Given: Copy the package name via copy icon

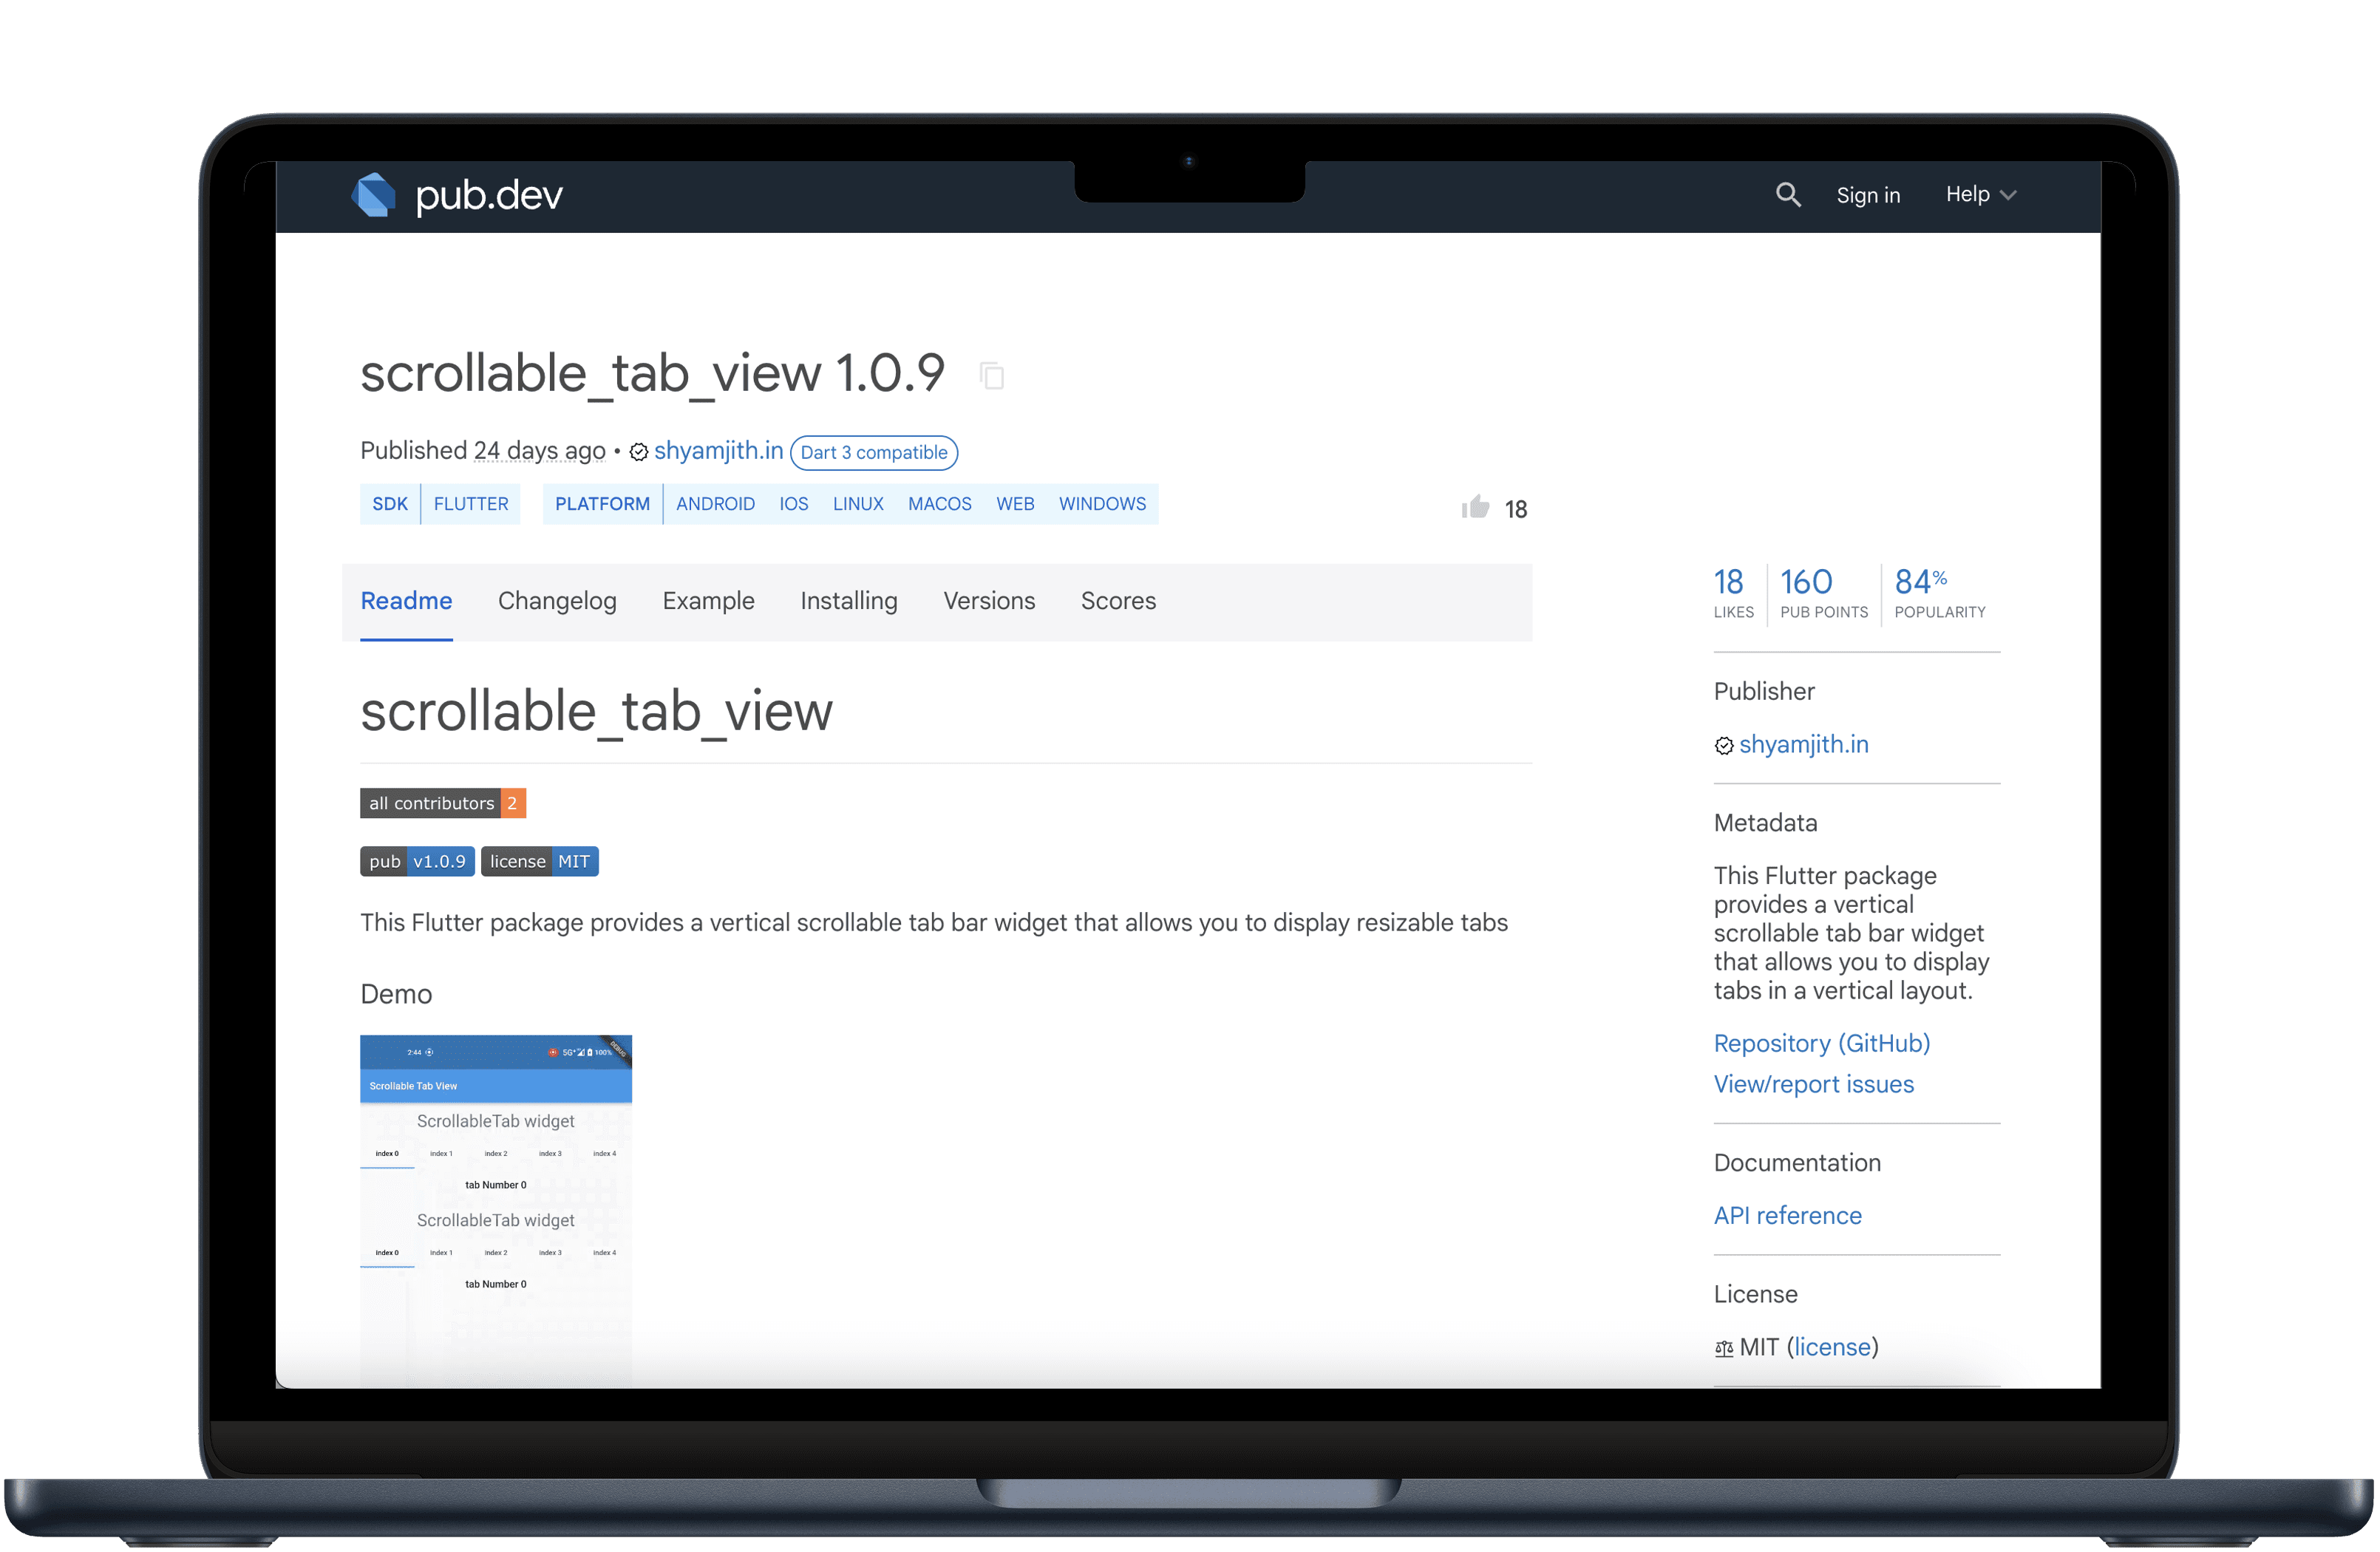Looking at the screenshot, I should pyautogui.click(x=992, y=375).
